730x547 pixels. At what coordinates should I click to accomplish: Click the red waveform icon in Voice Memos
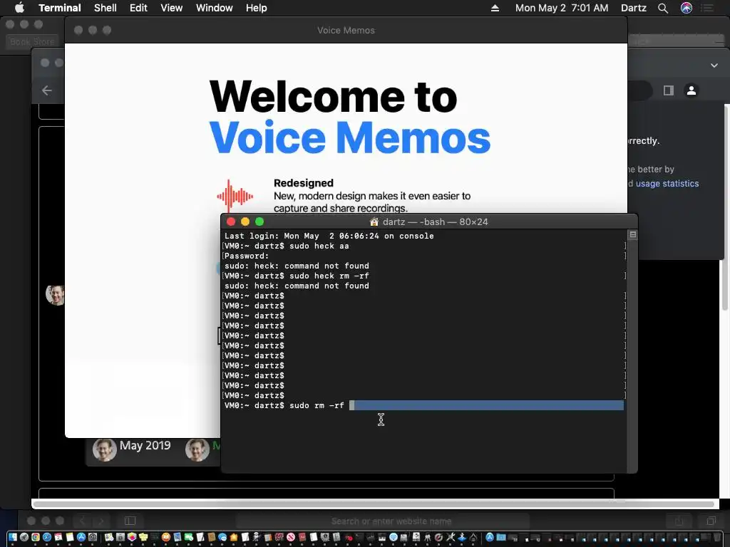tap(235, 196)
